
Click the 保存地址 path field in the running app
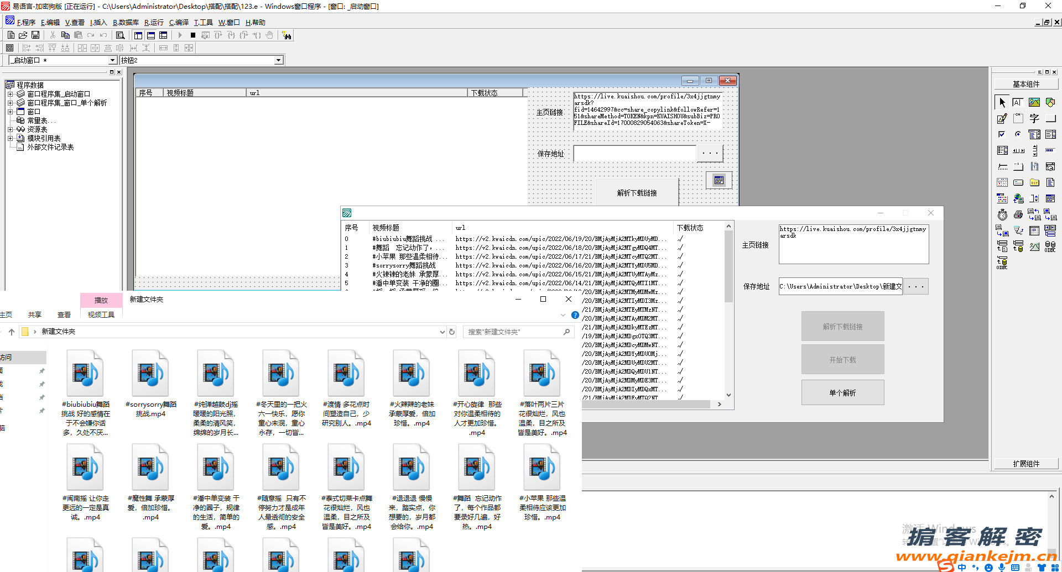[x=840, y=286]
